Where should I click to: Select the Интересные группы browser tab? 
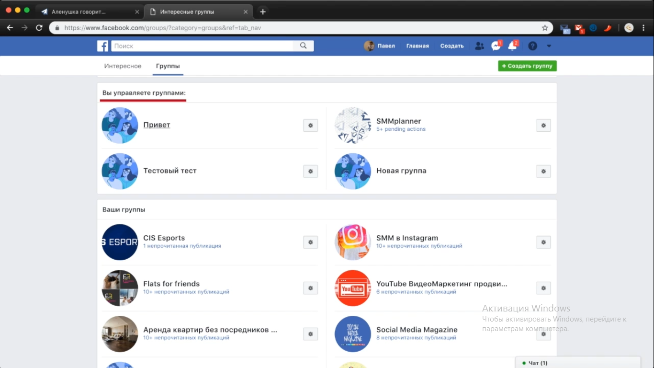198,11
